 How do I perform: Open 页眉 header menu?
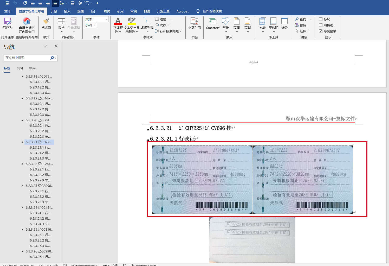[x=237, y=25]
